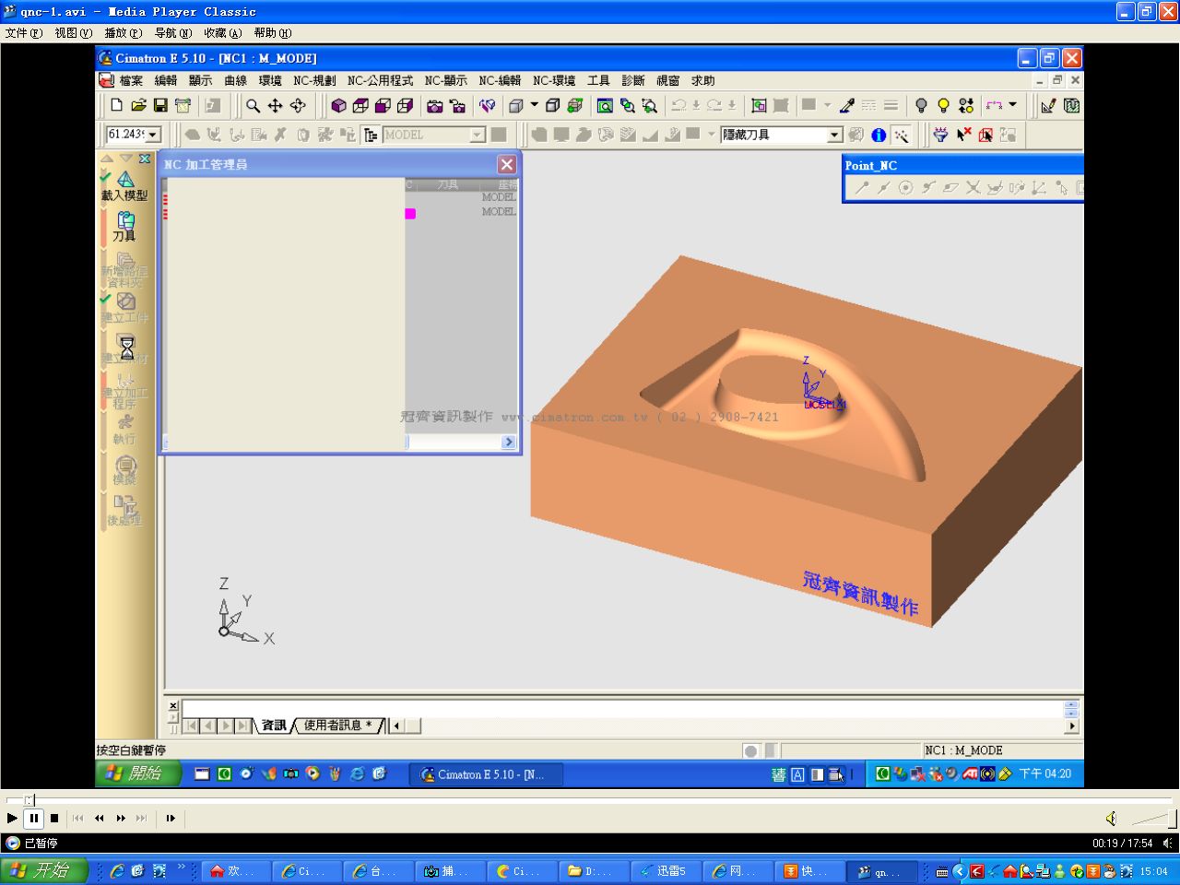This screenshot has height=885, width=1180.
Task: Click the guide bar expand down arrow
Action: point(126,159)
